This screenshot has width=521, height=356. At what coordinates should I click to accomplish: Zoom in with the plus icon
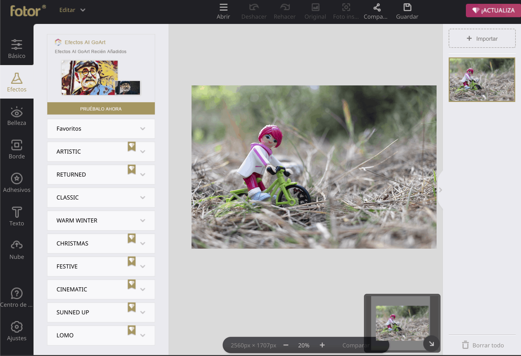[x=322, y=345]
